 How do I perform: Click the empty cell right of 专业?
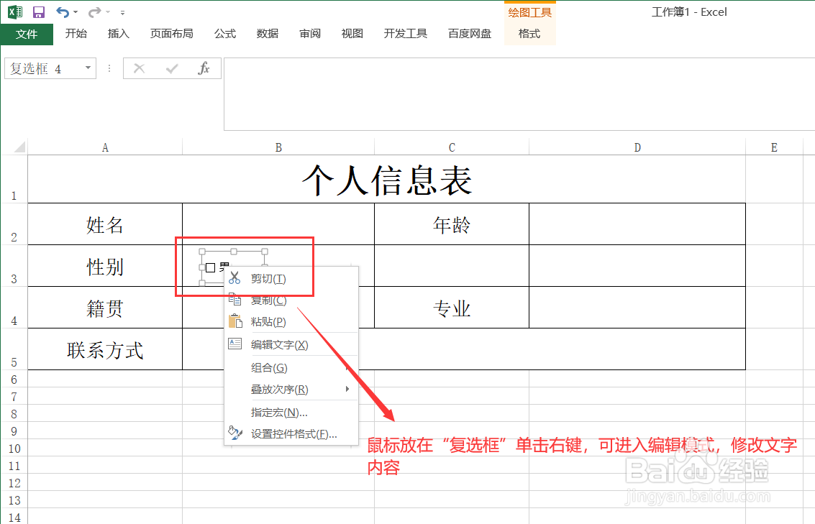tap(637, 308)
